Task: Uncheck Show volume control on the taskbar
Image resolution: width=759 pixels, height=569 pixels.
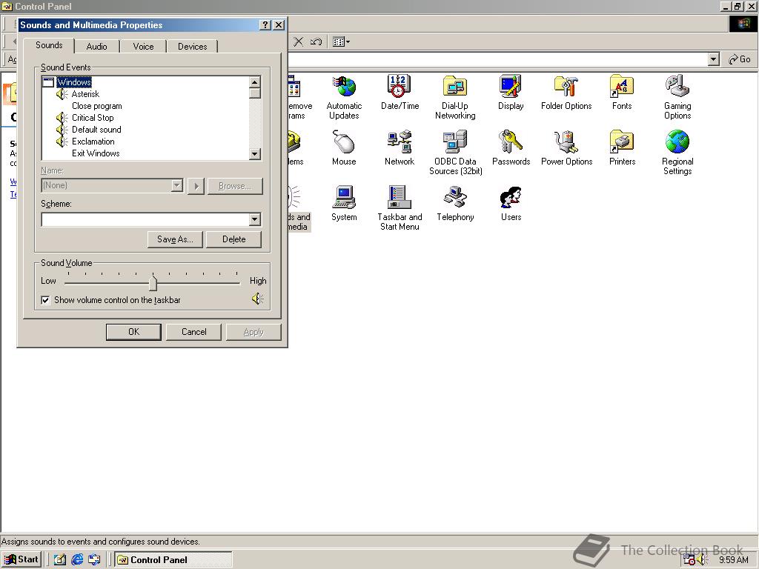Action: (45, 300)
